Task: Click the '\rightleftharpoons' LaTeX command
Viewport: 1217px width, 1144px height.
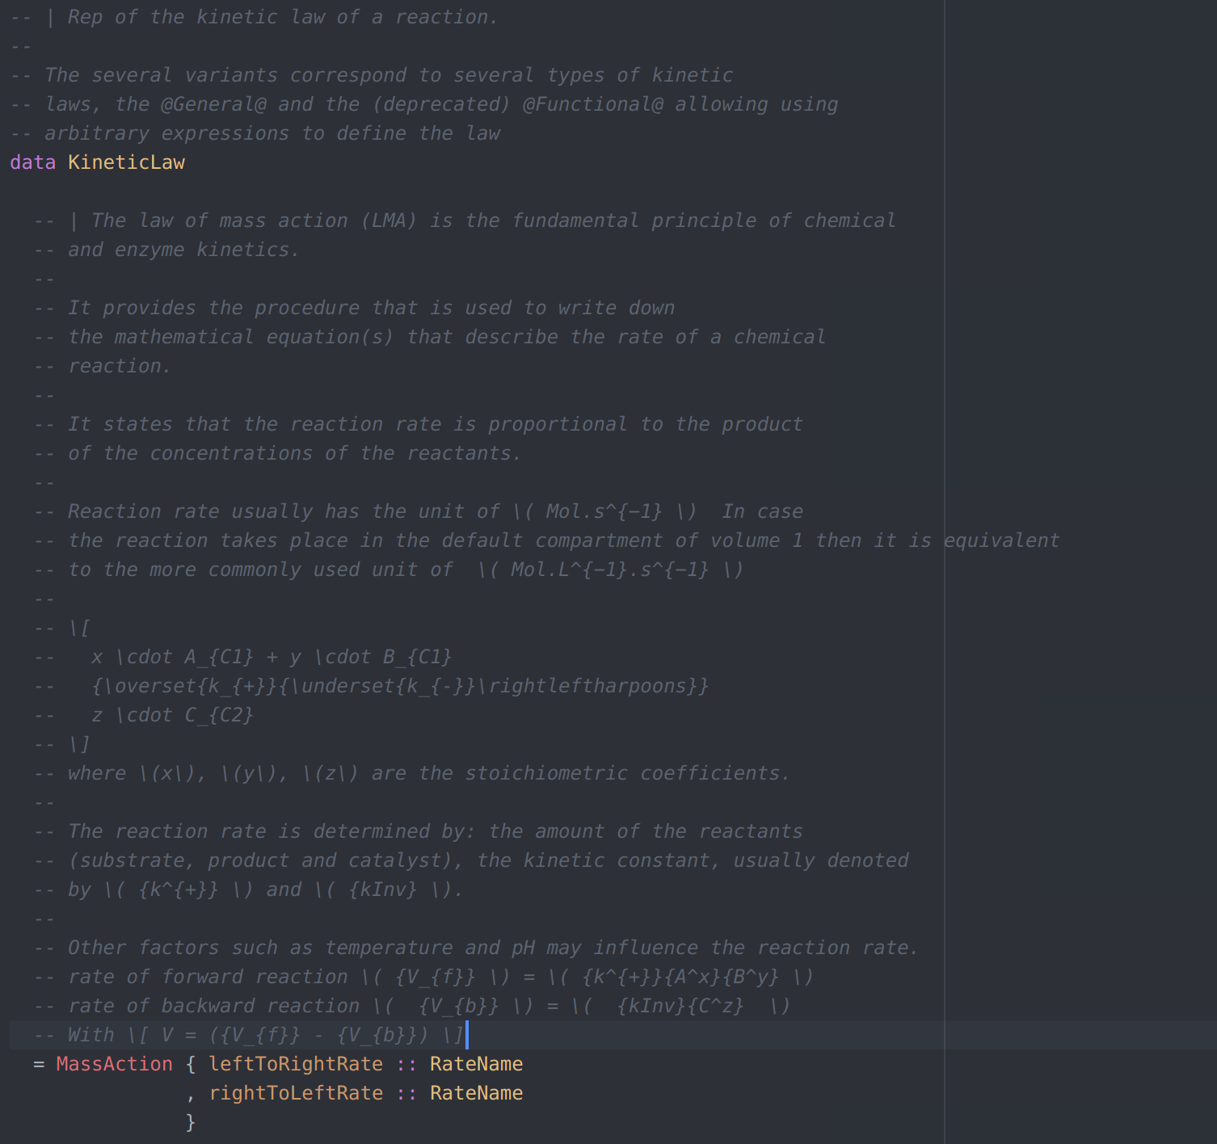Action: pos(587,686)
